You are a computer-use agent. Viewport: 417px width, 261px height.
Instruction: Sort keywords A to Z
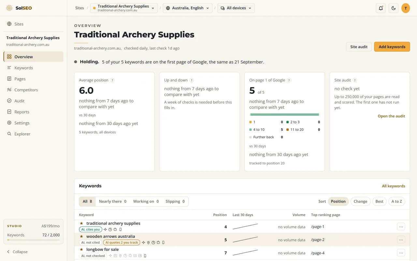(x=396, y=201)
